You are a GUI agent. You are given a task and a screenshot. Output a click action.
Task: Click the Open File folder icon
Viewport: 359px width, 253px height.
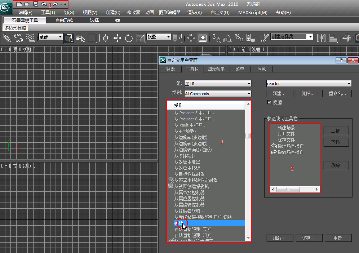pyautogui.click(x=27, y=4)
